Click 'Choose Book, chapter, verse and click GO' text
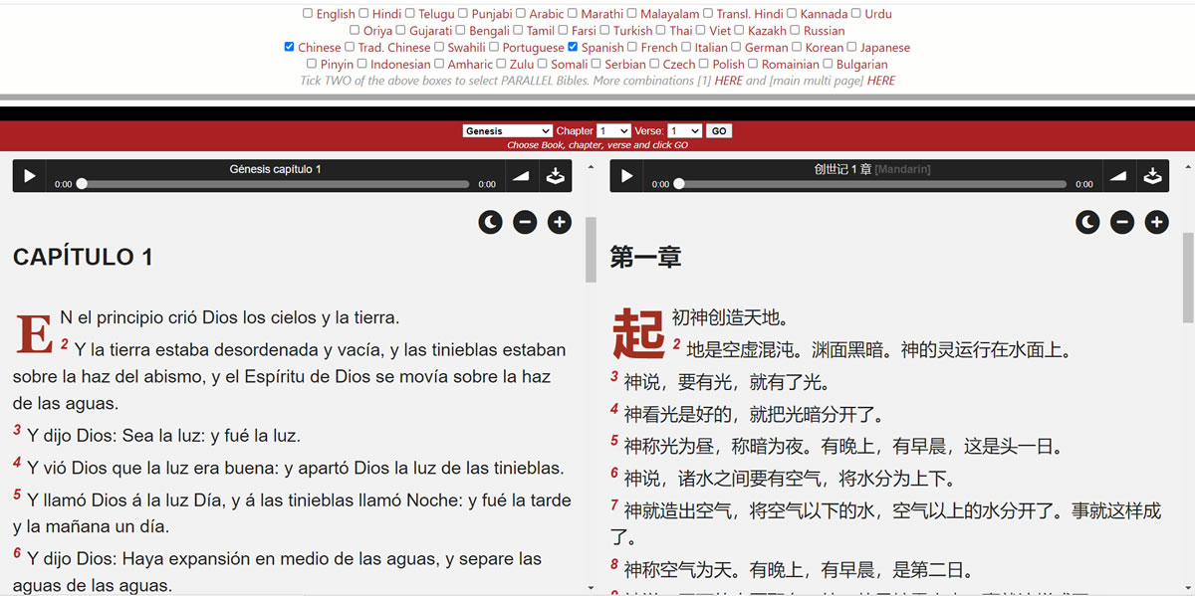This screenshot has height=596, width=1195. coord(597,145)
